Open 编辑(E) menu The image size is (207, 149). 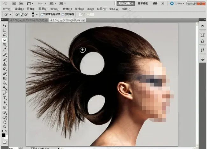coord(19,9)
